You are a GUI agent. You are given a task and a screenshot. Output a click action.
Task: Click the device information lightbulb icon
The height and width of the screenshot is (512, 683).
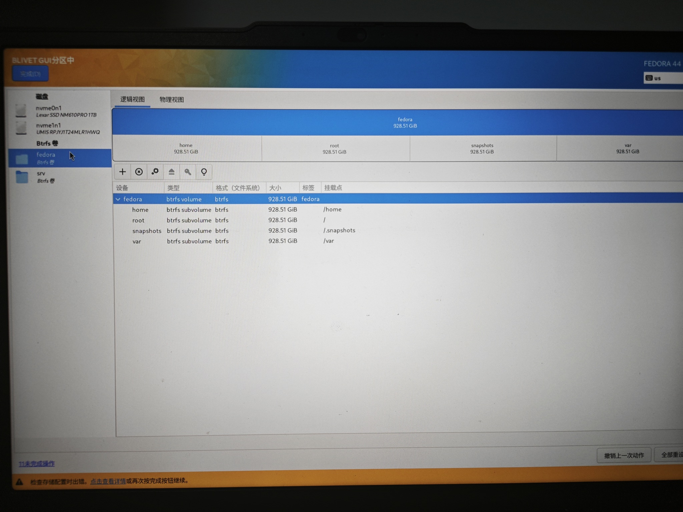204,172
